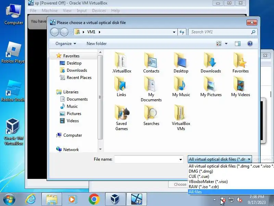The height and width of the screenshot is (206, 274).
Task: Select Desktop under Favorites in sidebar
Action: 74,63
